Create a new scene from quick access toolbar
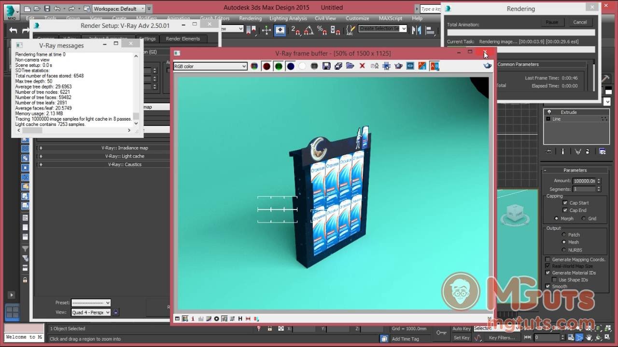Viewport: 618px width, 347px height. (x=28, y=9)
